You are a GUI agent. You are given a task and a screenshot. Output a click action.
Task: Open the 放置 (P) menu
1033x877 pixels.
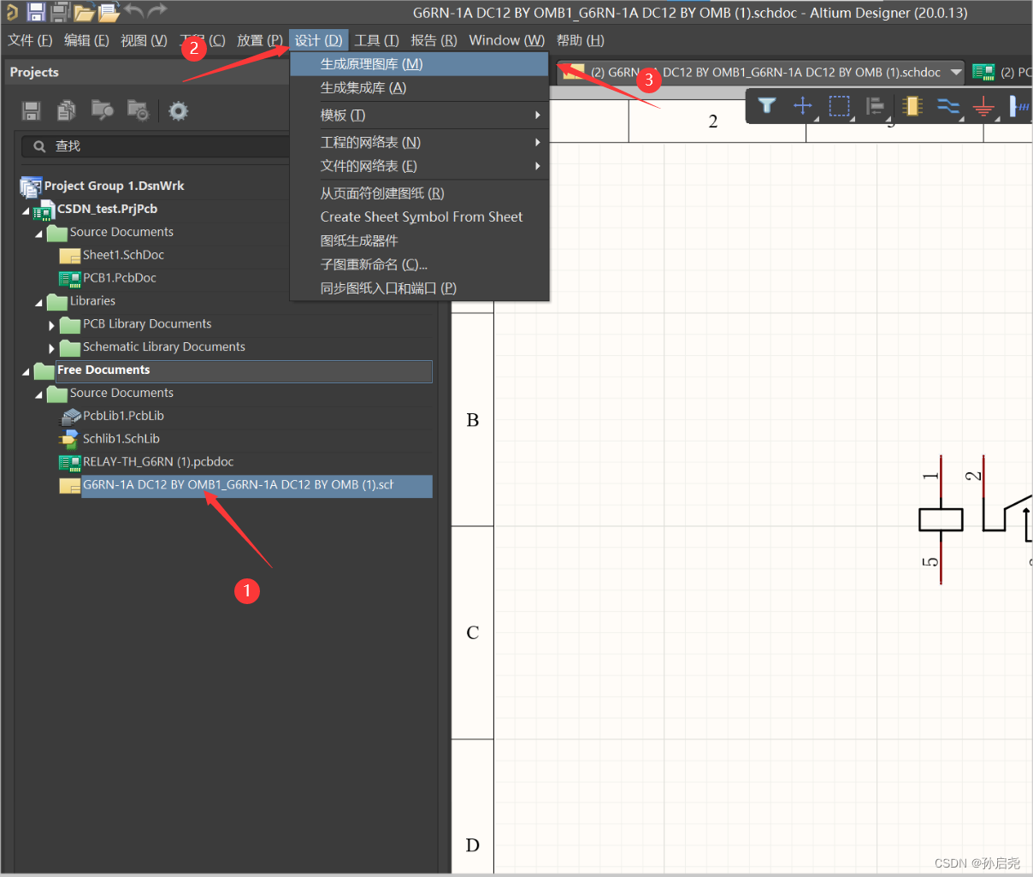click(260, 40)
